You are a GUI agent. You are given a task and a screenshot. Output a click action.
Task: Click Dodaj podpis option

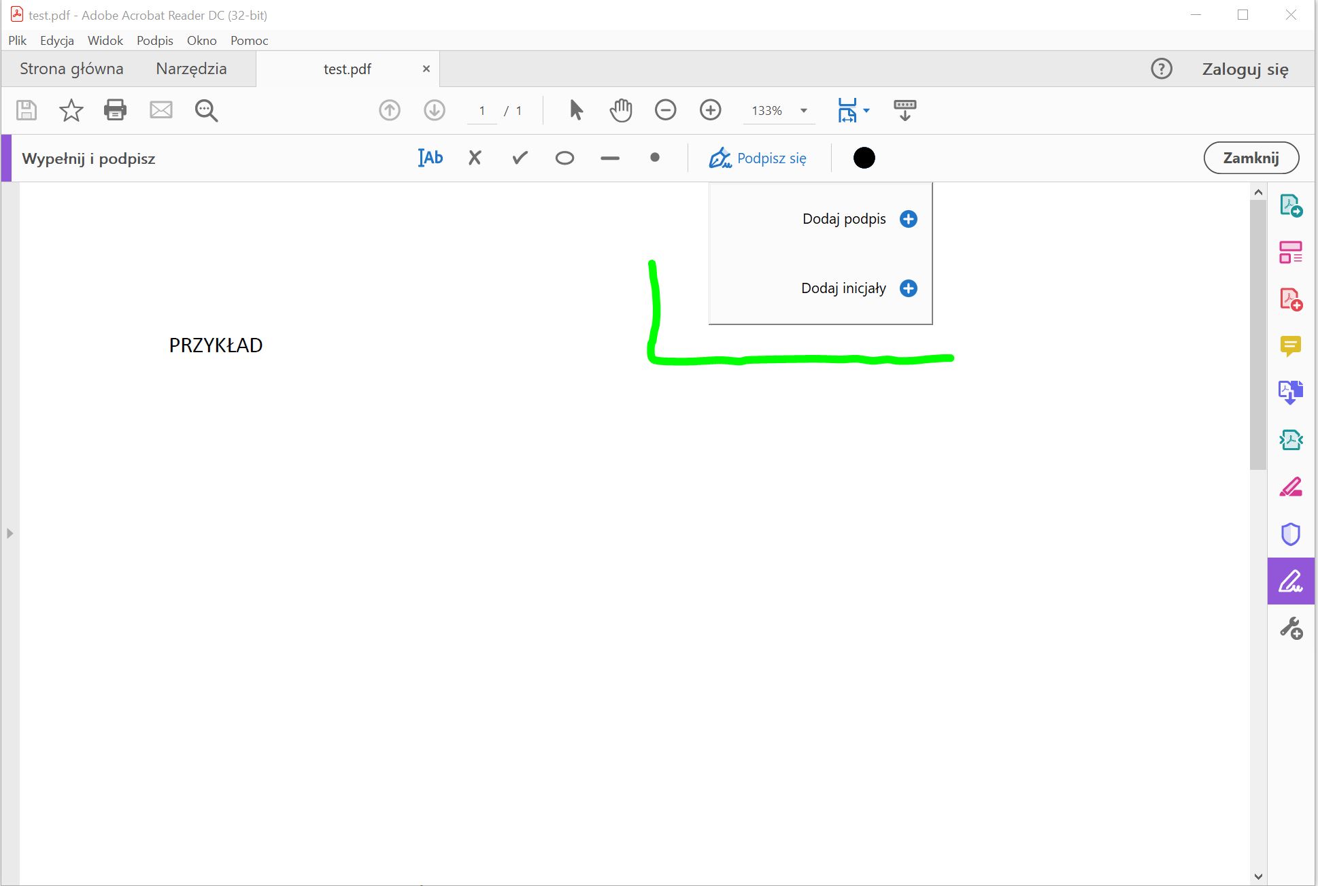point(859,219)
